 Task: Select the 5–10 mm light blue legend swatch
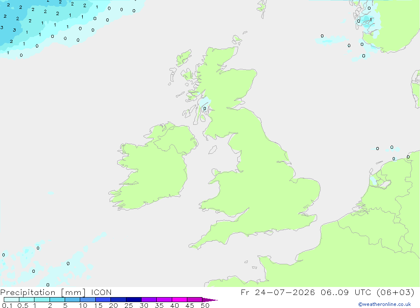(72, 300)
